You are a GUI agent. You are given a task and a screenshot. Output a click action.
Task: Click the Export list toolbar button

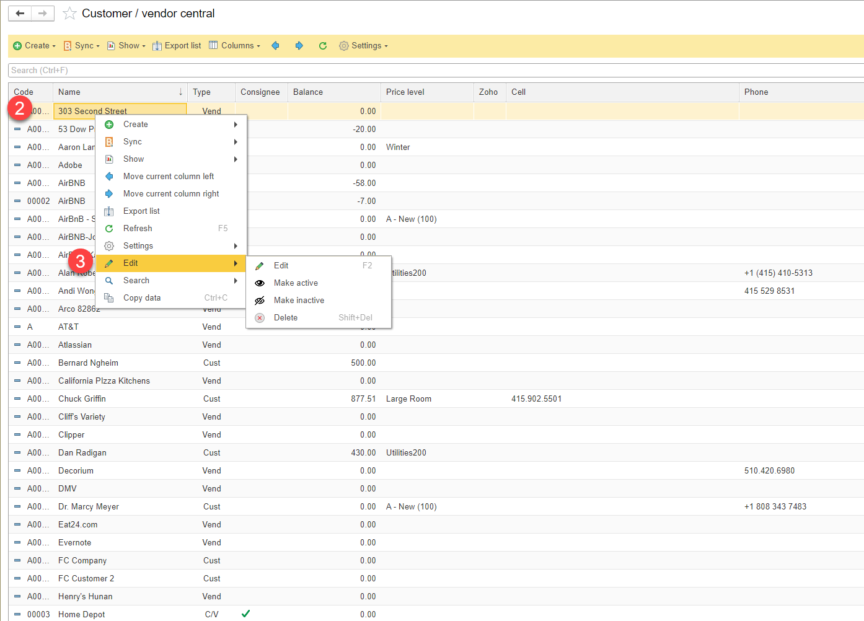[x=177, y=46]
